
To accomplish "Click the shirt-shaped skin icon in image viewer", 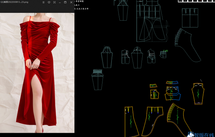I will click(x=49, y=2).
